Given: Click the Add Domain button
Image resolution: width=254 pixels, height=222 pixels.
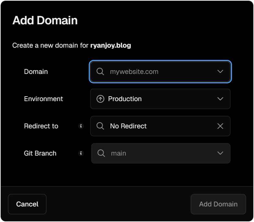Looking at the screenshot, I should pos(218,204).
